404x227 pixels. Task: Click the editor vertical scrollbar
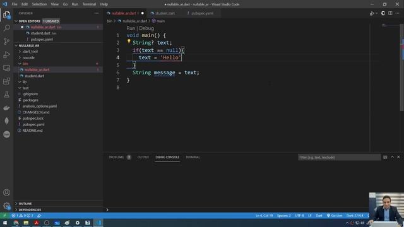402,67
